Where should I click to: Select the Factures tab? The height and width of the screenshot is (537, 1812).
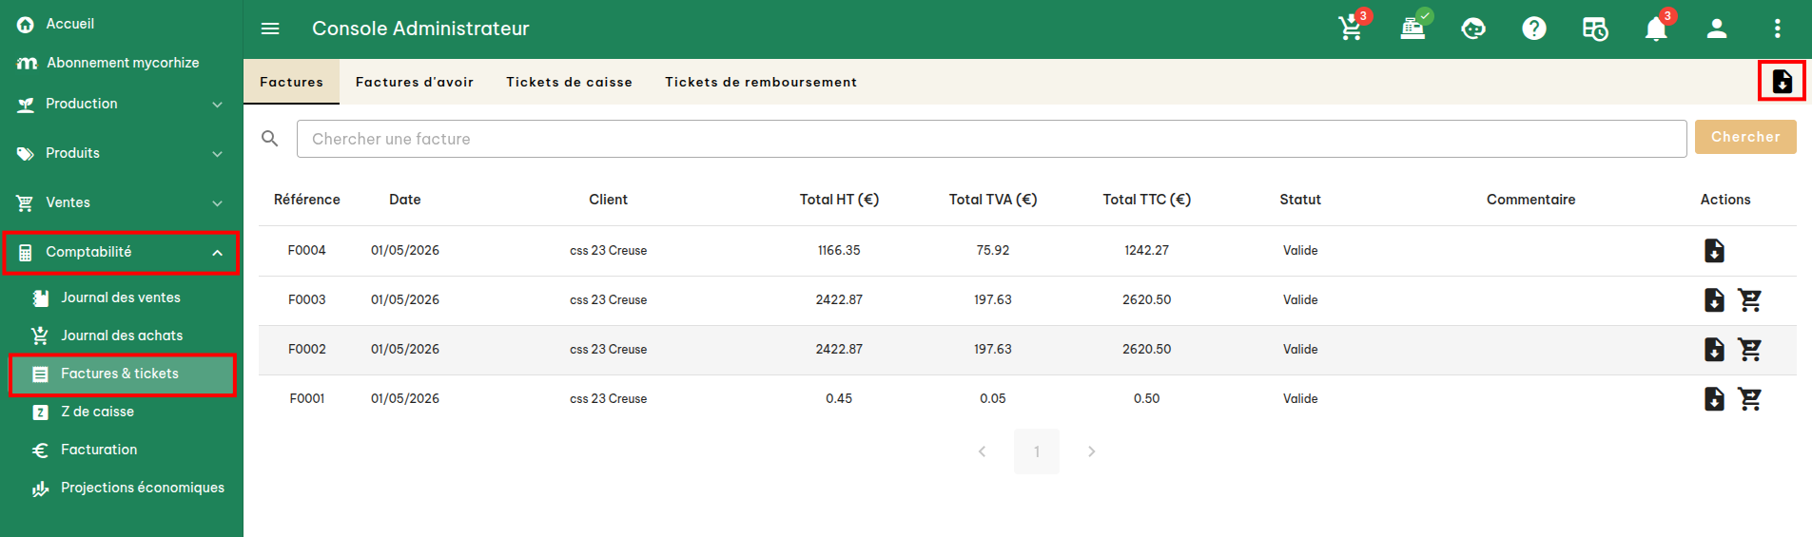tap(291, 82)
